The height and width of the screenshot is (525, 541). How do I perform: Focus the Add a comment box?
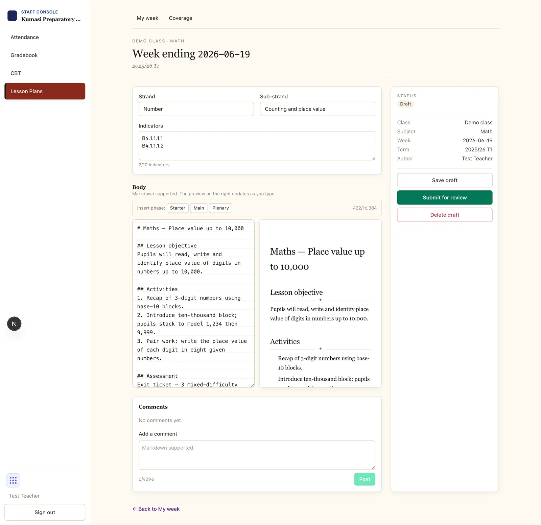point(257,455)
